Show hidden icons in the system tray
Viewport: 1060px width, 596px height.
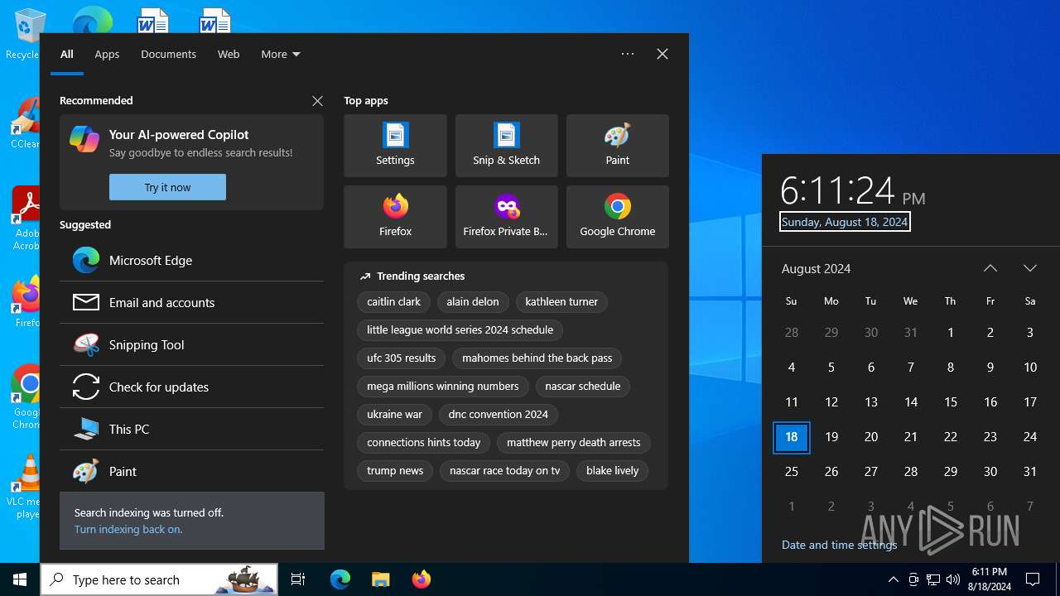click(893, 579)
